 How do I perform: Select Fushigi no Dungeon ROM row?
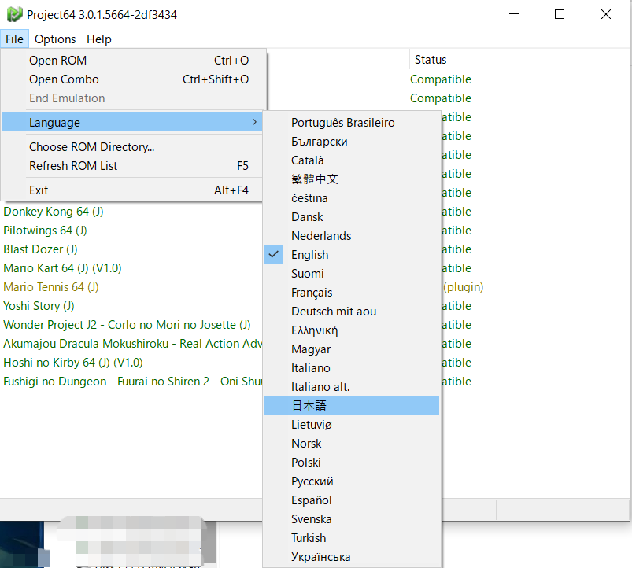point(132,382)
